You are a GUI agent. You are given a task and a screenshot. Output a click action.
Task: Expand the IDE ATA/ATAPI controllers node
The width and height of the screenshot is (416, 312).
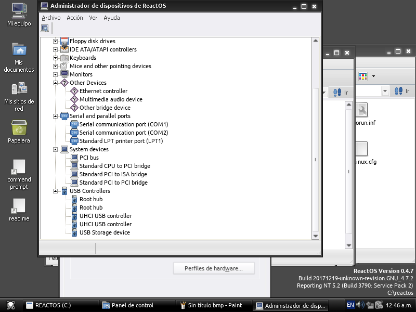(x=55, y=49)
